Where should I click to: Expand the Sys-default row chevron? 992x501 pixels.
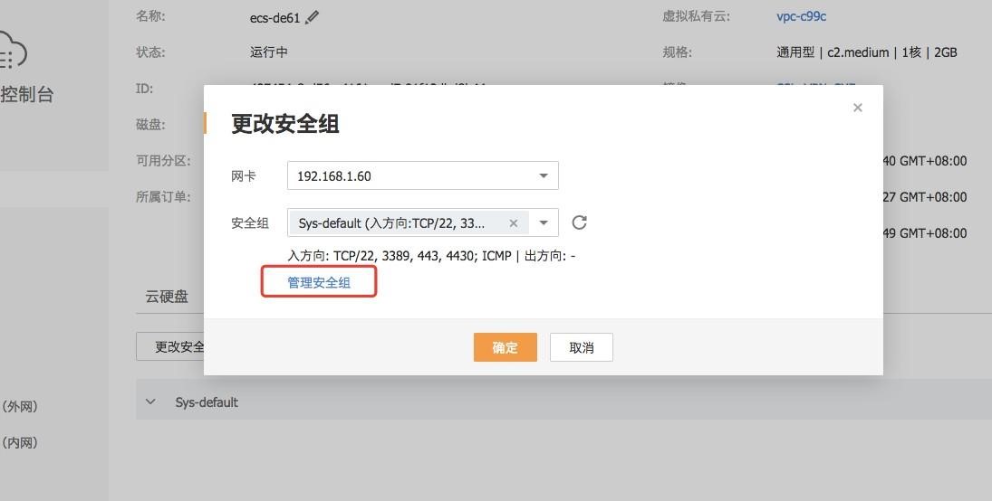tap(150, 402)
